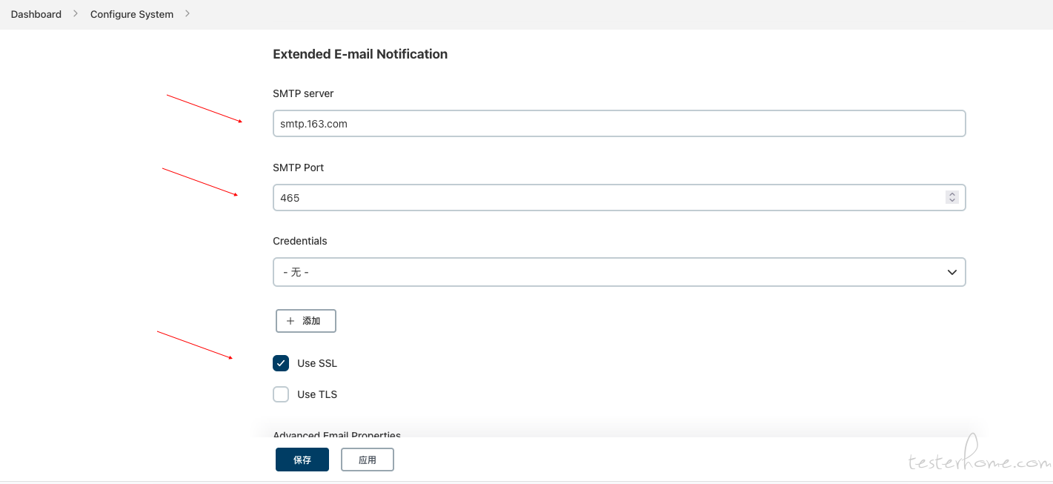Open the Configure System breadcrumb
The image size is (1053, 484).
pyautogui.click(x=132, y=14)
